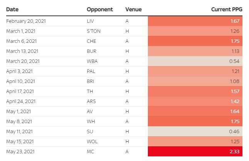Screen dimensions: 249x161
Task: Click the 1.13 PPG cell for BUR
Action: point(195,51)
